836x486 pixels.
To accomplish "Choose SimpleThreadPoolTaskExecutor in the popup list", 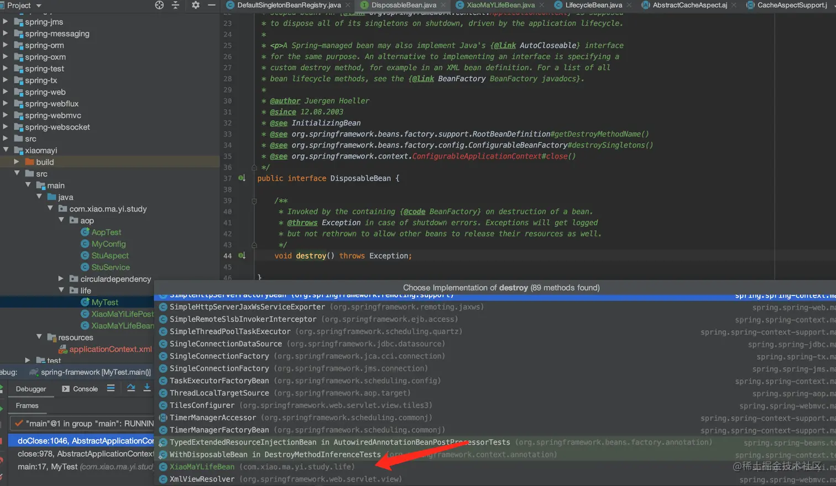I will (495, 331).
